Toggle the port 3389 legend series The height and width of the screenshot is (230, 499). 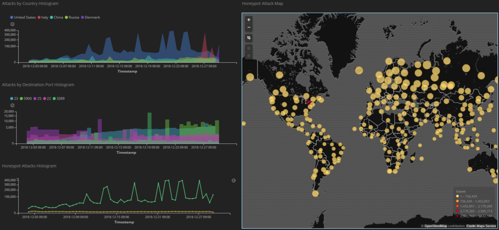[x=59, y=99]
